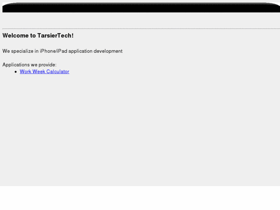Click the 'We specialize in iPhone/iPad application development' text
Viewport: 280px width, 210px height.
pos(62,51)
